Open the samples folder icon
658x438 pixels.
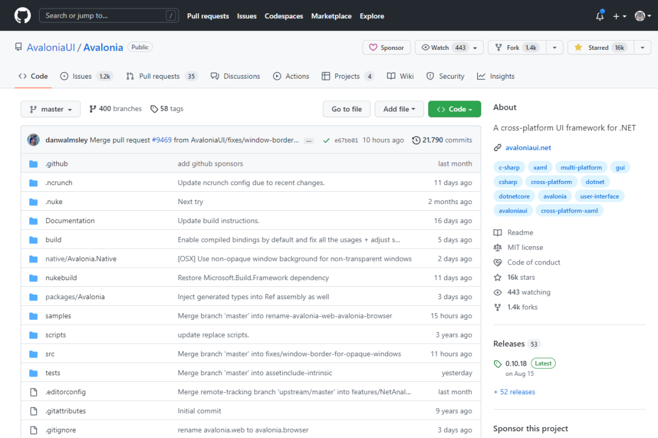coord(34,316)
